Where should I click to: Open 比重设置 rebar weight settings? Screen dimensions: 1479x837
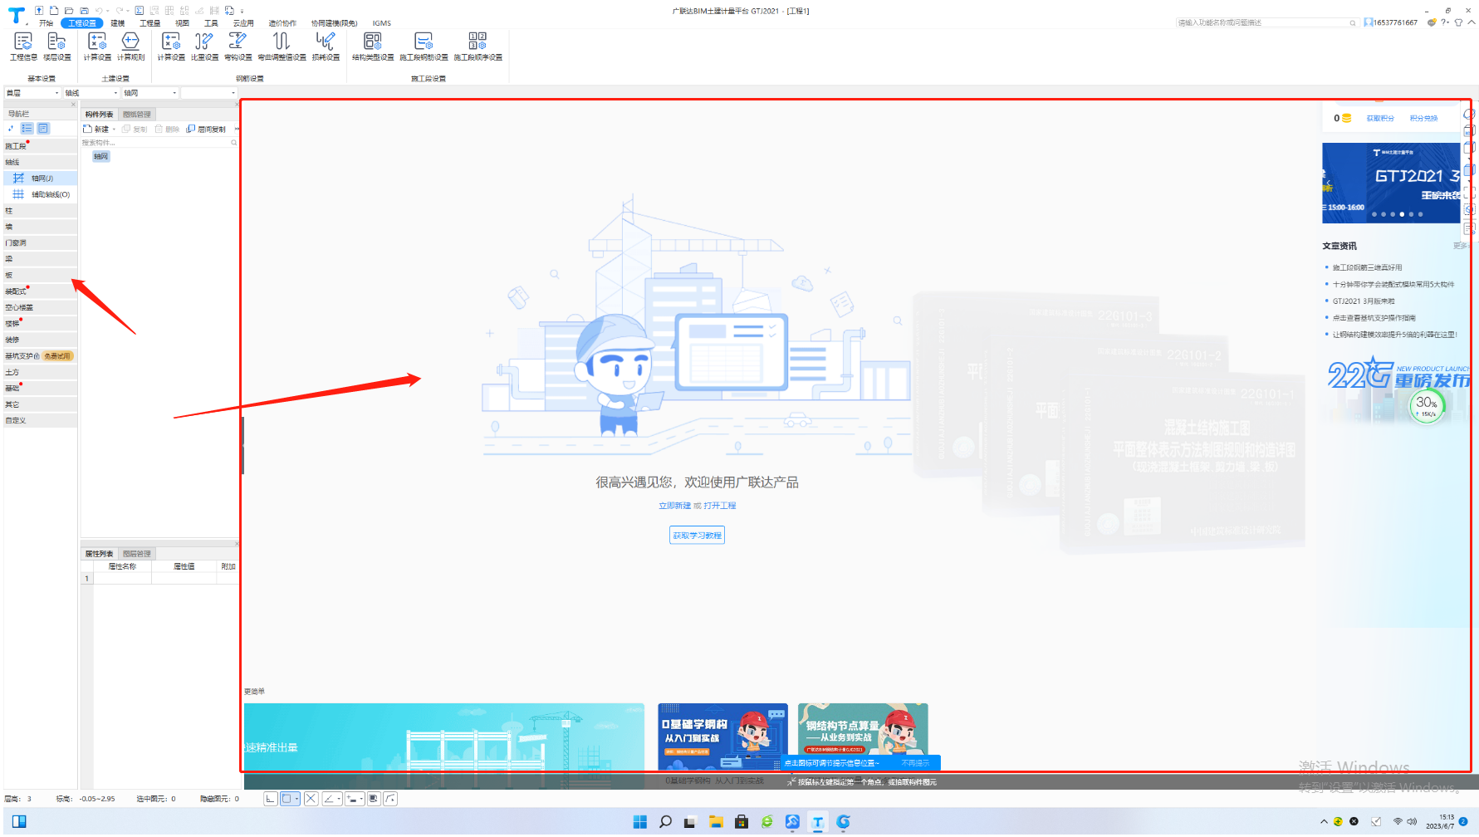[204, 46]
